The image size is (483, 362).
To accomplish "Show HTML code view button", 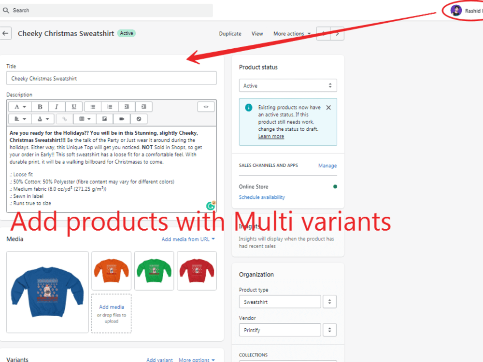I will tap(206, 107).
